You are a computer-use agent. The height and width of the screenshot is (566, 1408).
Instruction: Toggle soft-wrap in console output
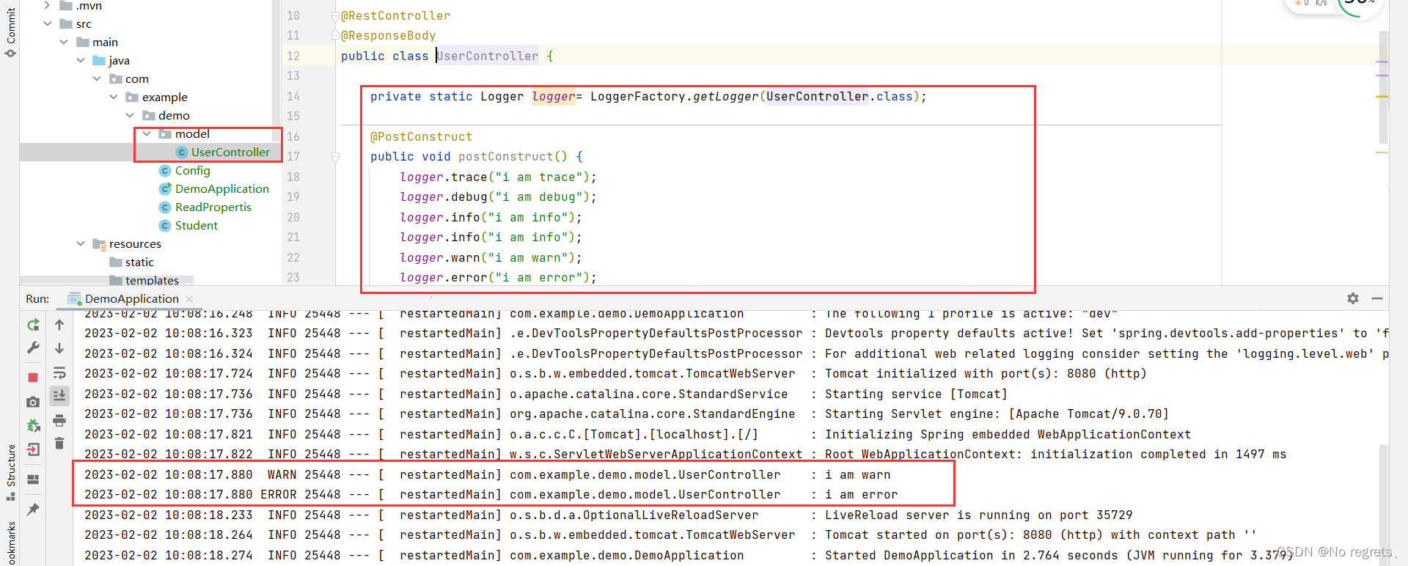59,372
